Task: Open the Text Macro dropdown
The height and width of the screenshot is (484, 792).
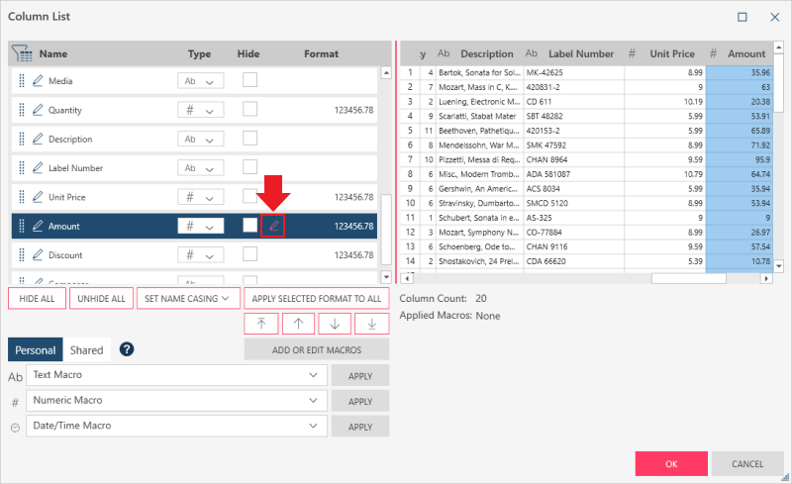Action: (x=177, y=375)
